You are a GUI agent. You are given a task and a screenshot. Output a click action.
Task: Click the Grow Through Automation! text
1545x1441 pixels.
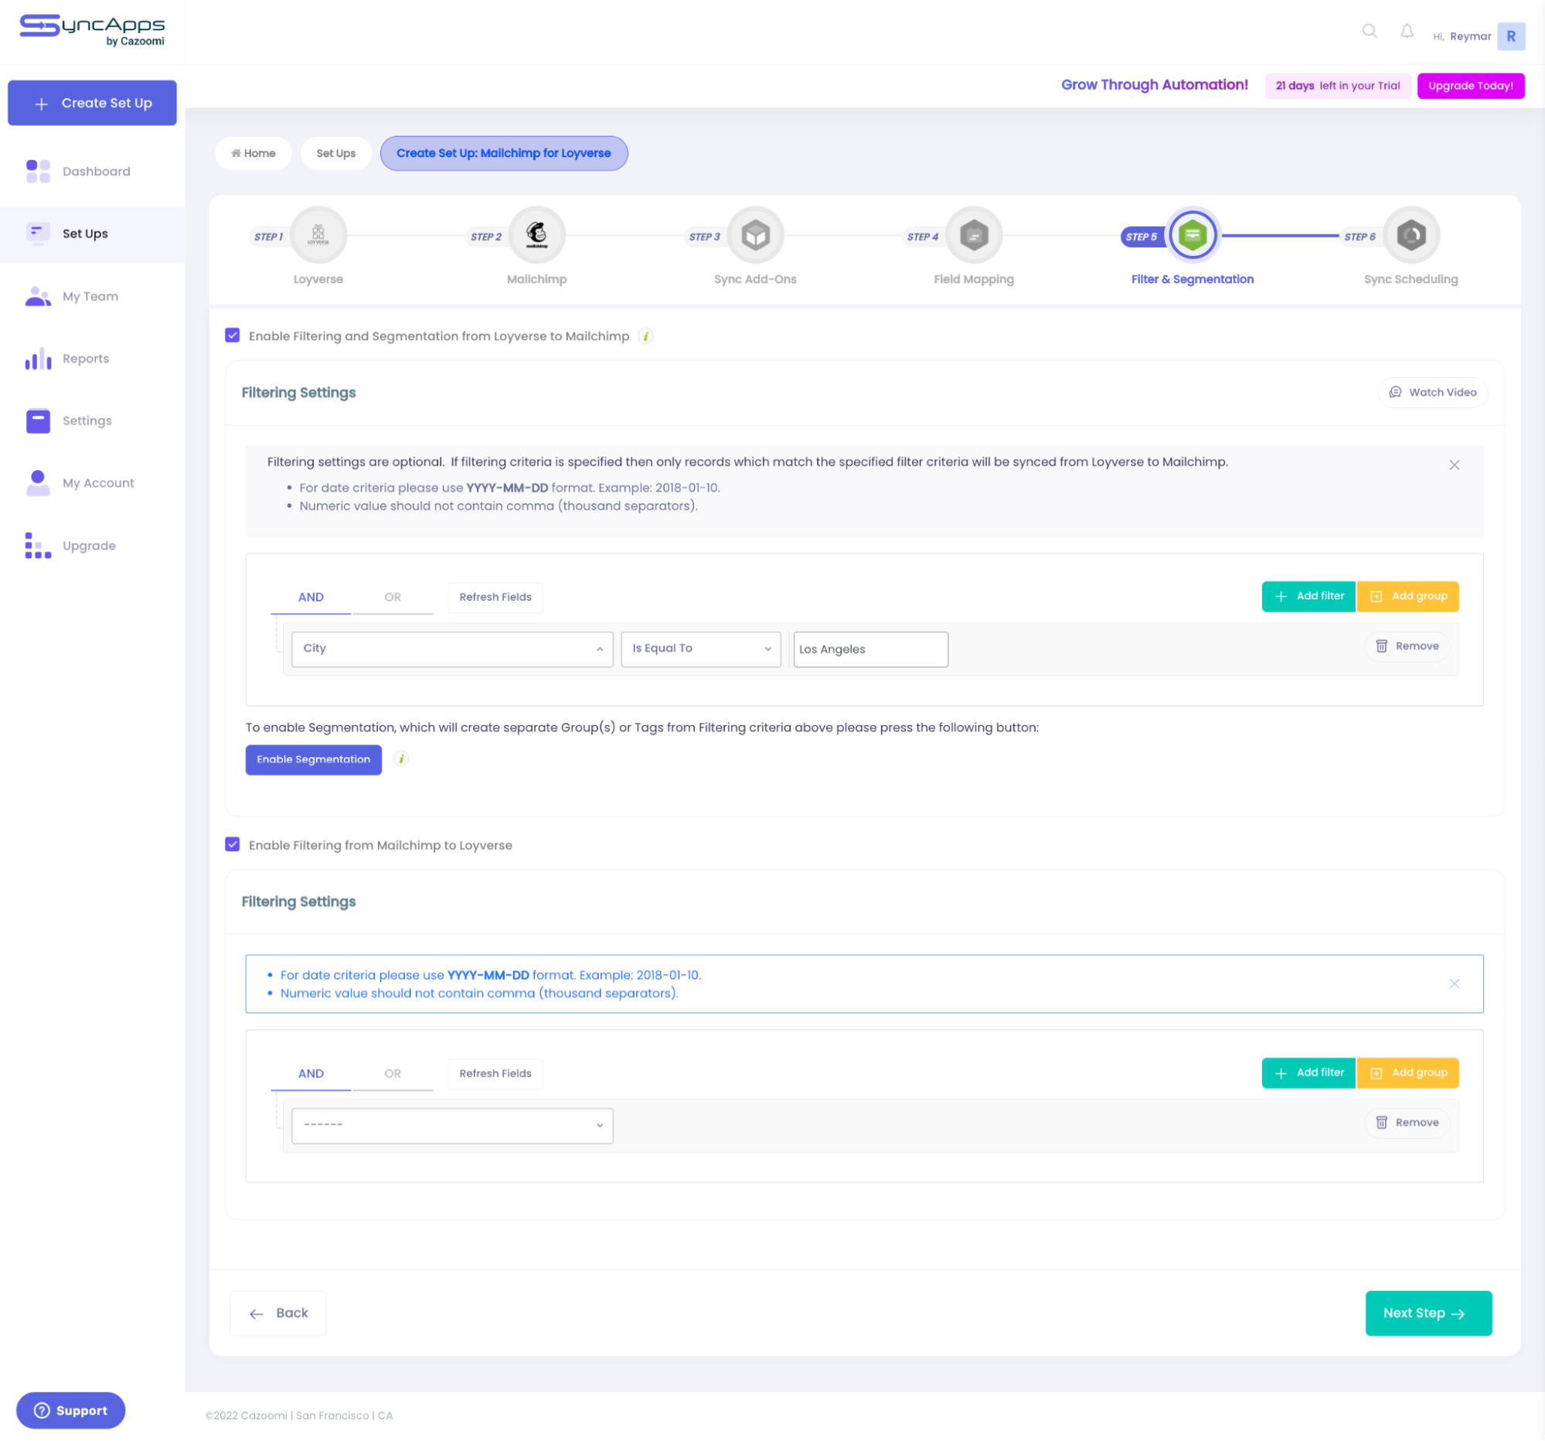click(1154, 85)
